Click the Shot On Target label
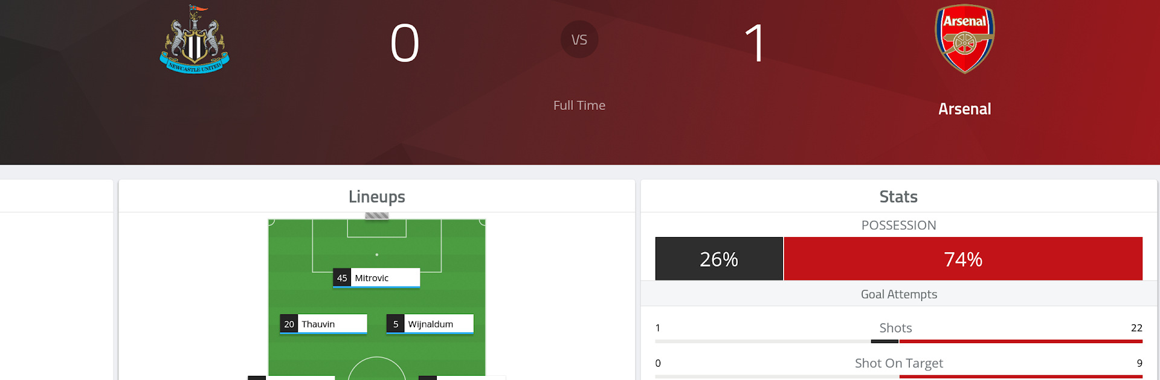Screen dimensions: 1160x380 [898, 363]
